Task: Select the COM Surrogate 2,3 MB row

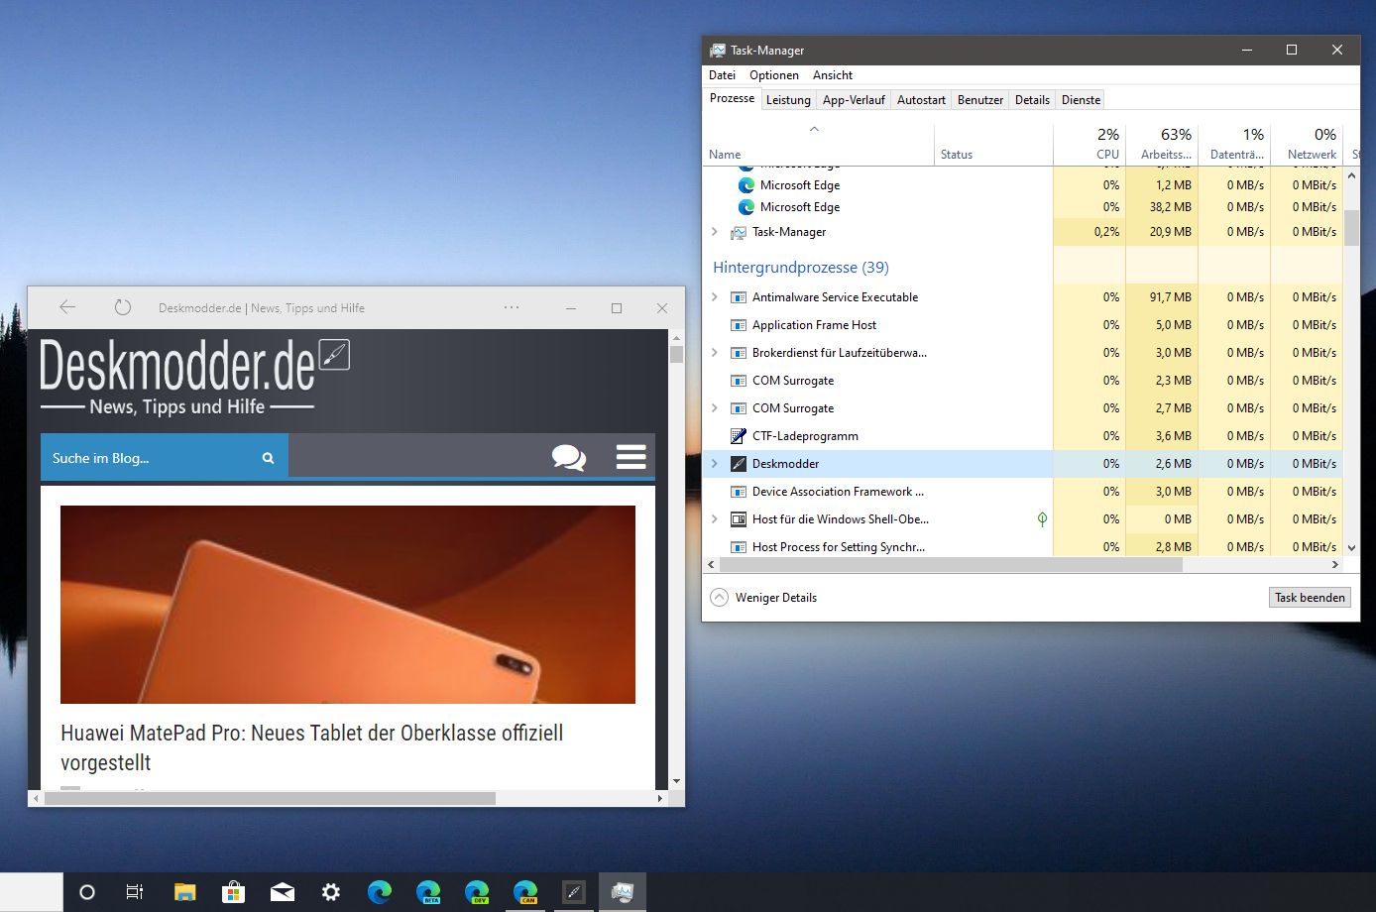Action: coord(1025,381)
